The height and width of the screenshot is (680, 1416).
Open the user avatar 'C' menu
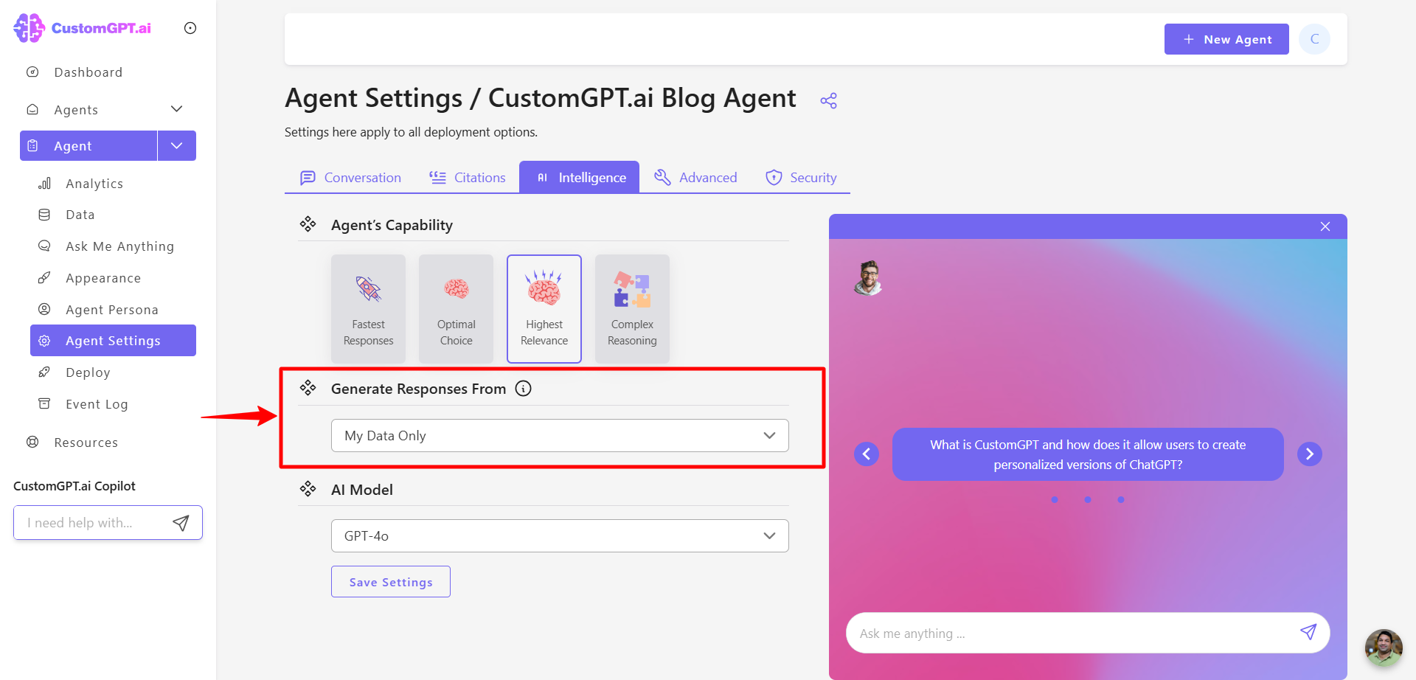click(x=1314, y=39)
